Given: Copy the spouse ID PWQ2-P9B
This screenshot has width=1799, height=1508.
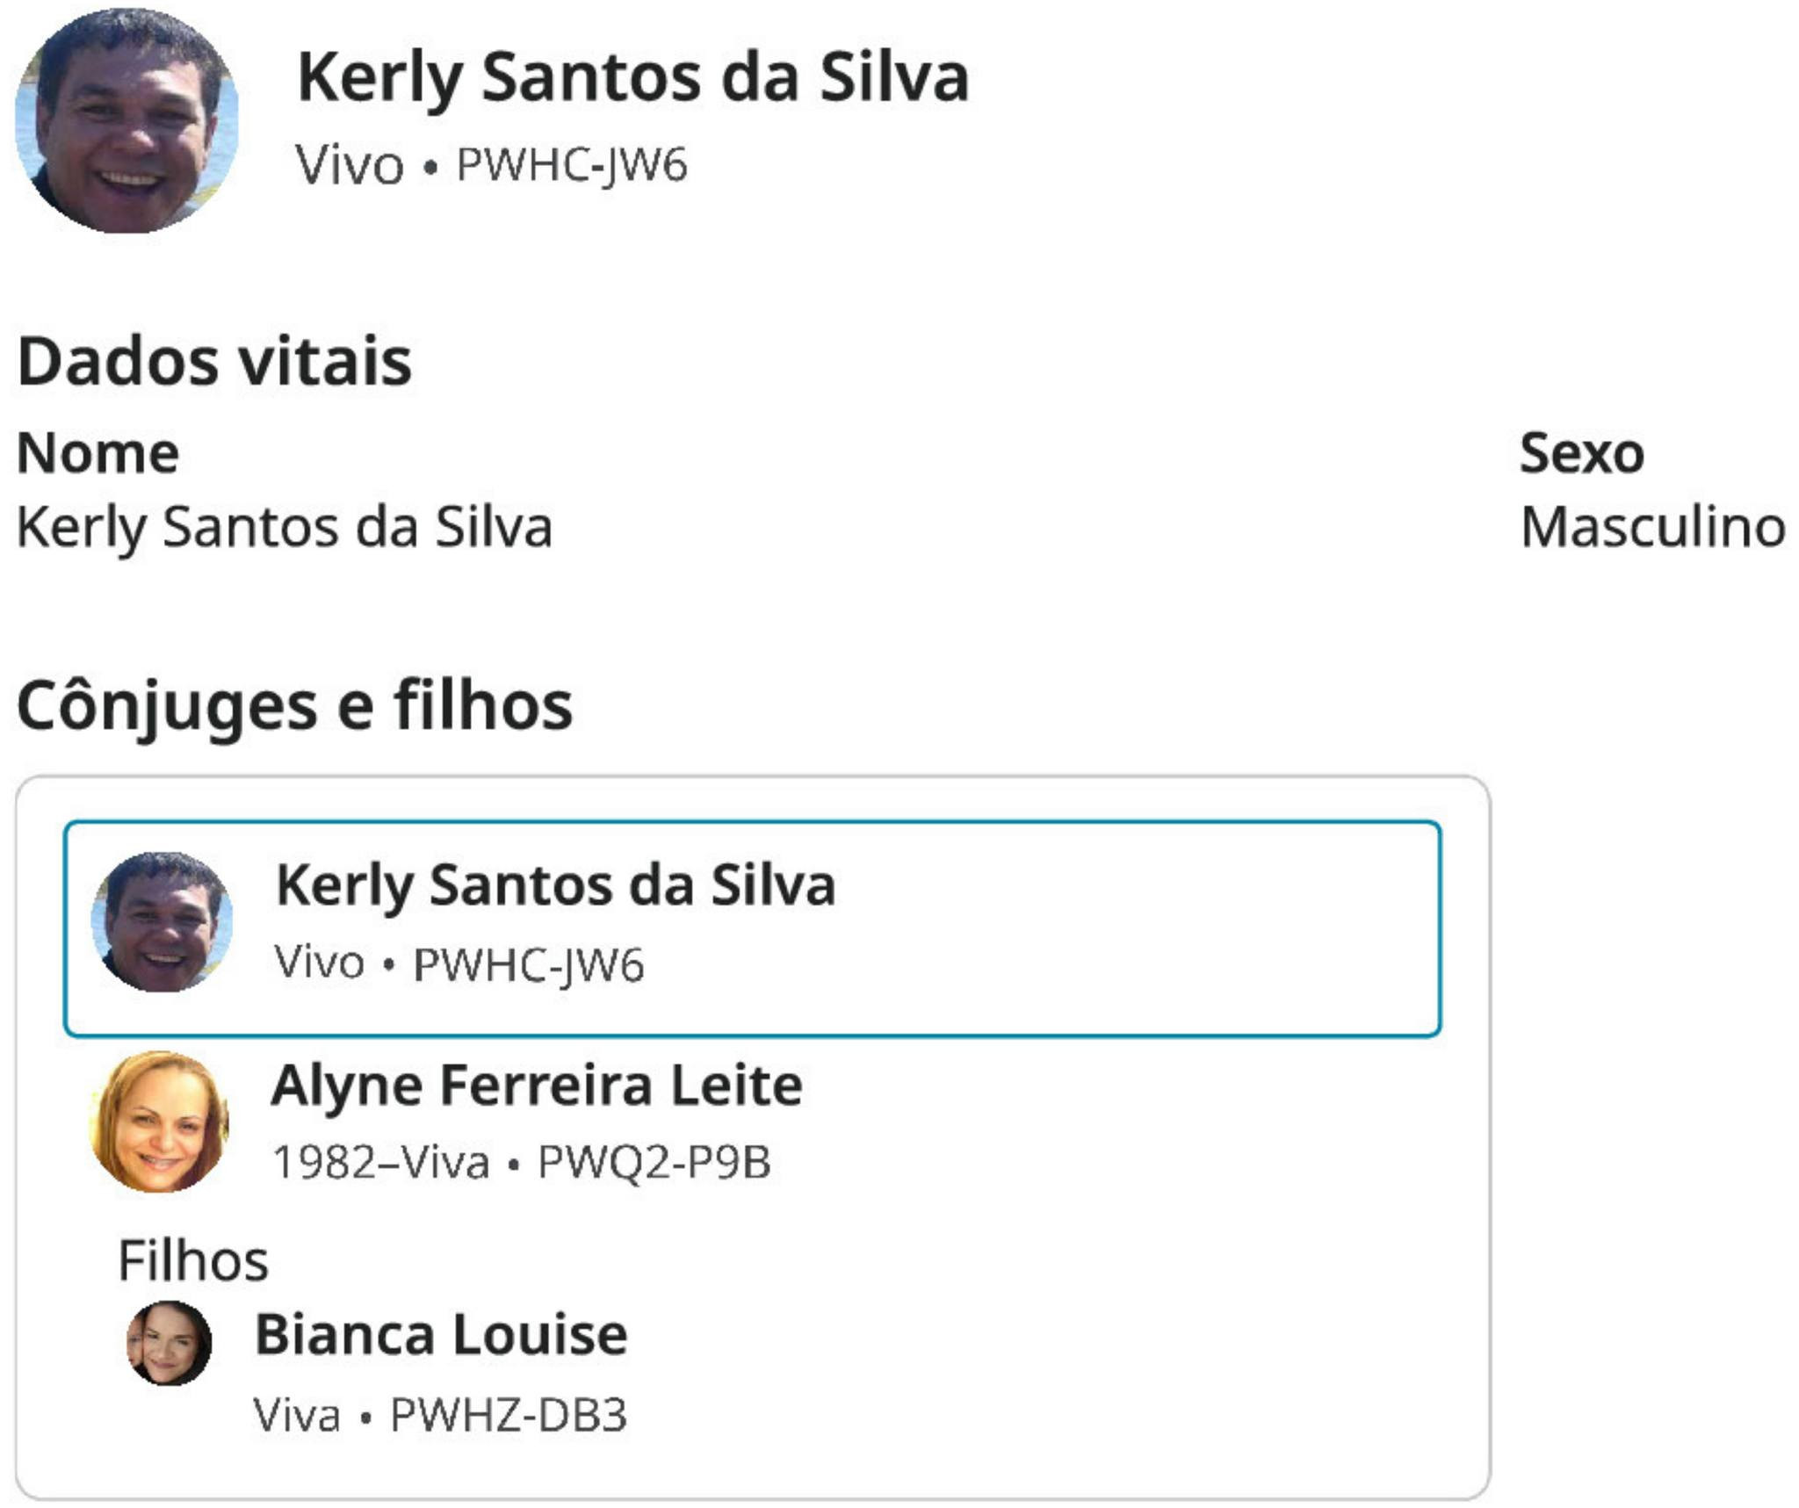Looking at the screenshot, I should coord(654,1162).
